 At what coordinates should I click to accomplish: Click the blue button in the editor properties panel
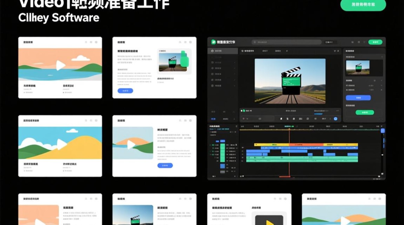[358, 98]
